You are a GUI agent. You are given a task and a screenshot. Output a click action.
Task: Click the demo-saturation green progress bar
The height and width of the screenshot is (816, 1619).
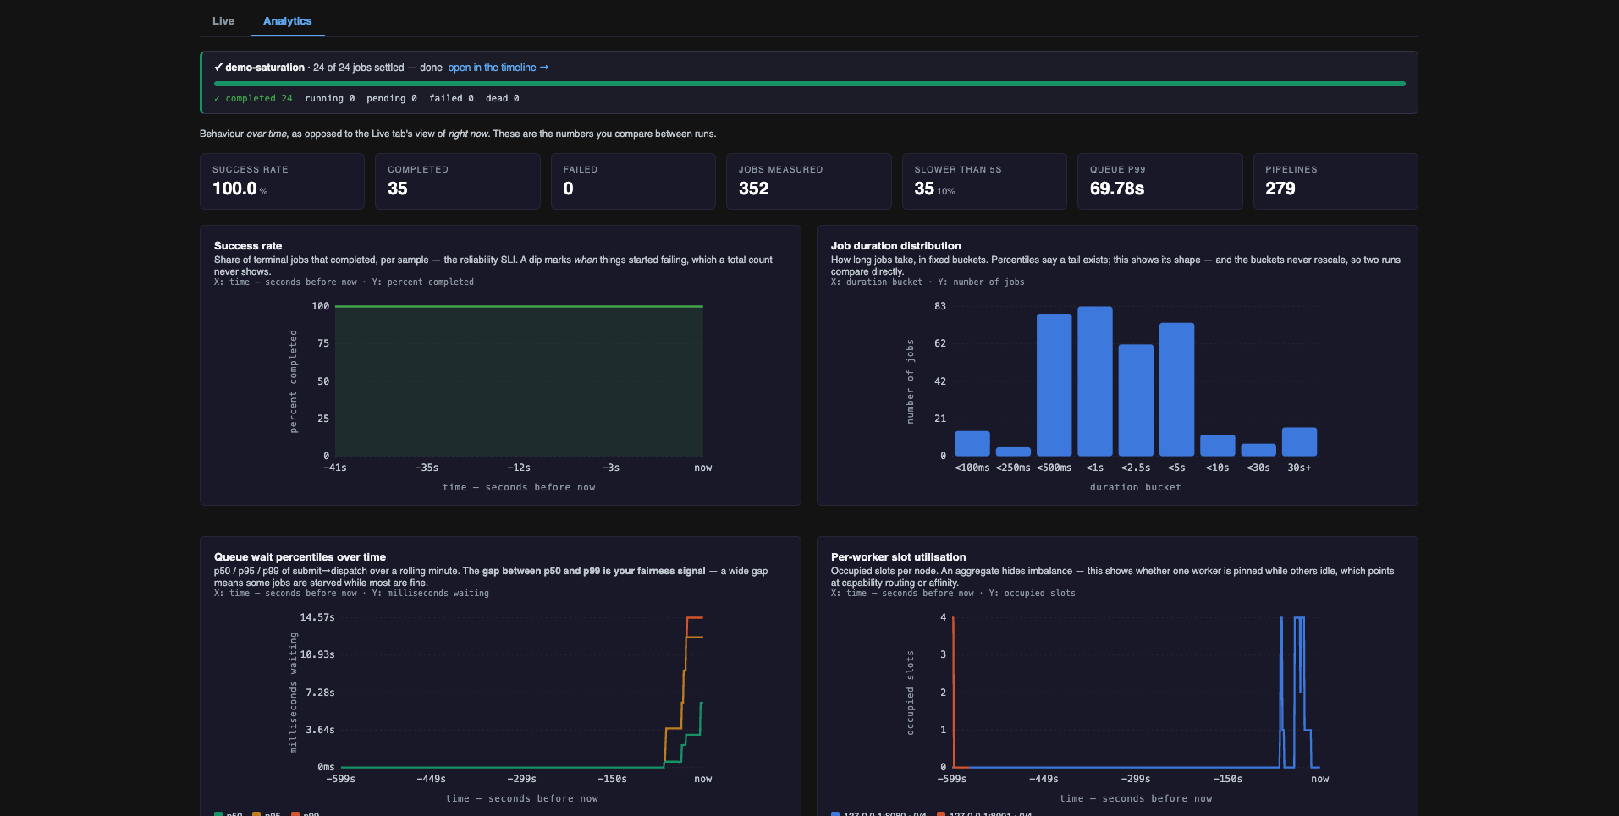[810, 84]
